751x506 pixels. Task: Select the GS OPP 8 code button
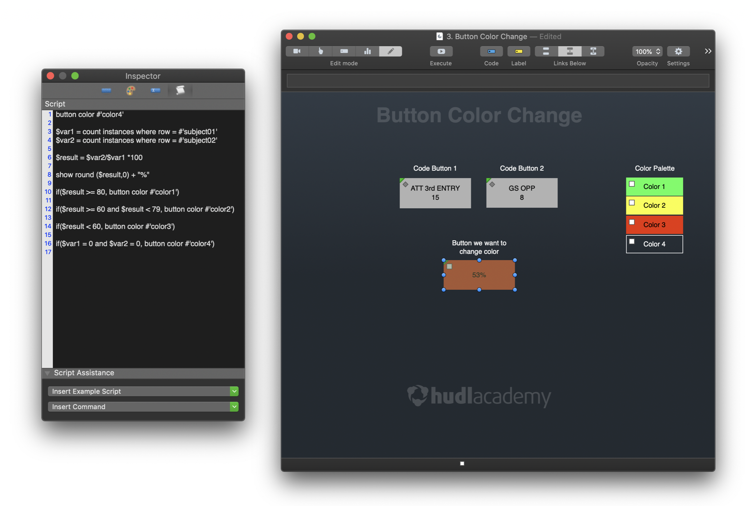point(521,193)
